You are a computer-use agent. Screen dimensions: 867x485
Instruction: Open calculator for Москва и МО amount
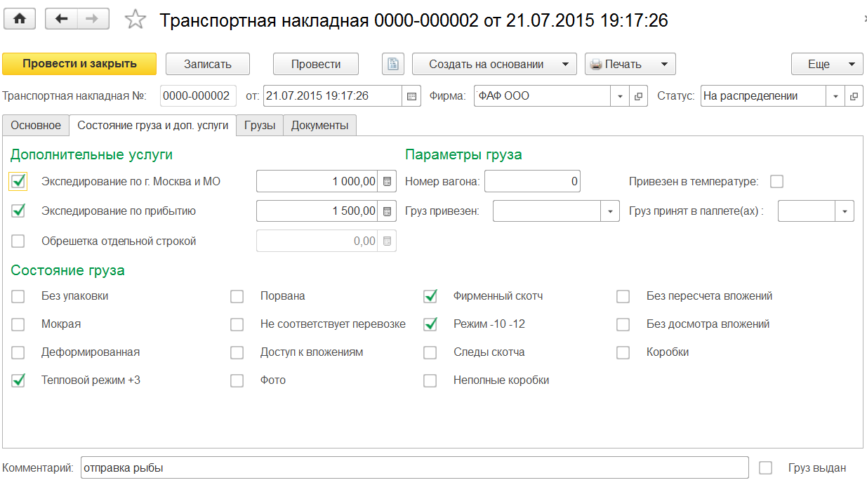coord(387,182)
